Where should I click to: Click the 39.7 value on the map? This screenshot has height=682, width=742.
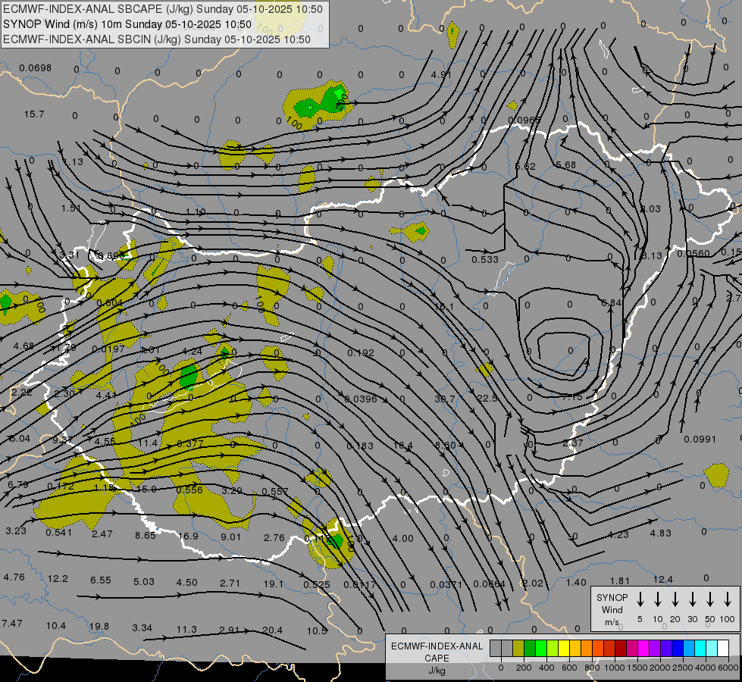(443, 399)
